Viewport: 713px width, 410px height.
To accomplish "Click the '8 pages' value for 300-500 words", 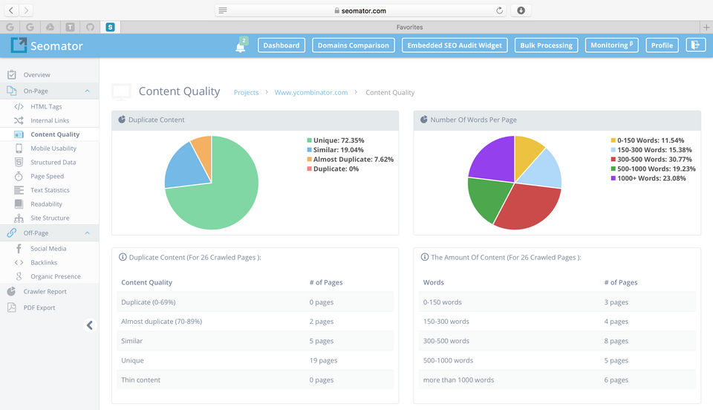I will (x=616, y=341).
